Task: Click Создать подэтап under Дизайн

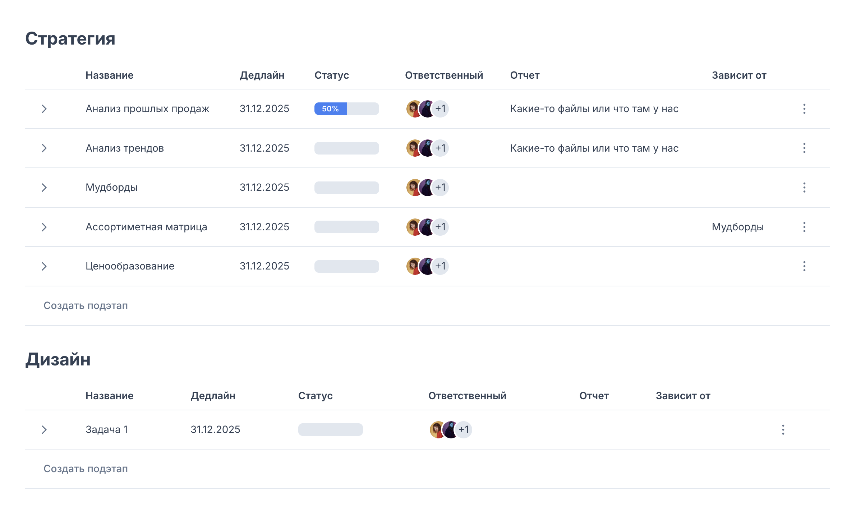Action: [x=86, y=469]
